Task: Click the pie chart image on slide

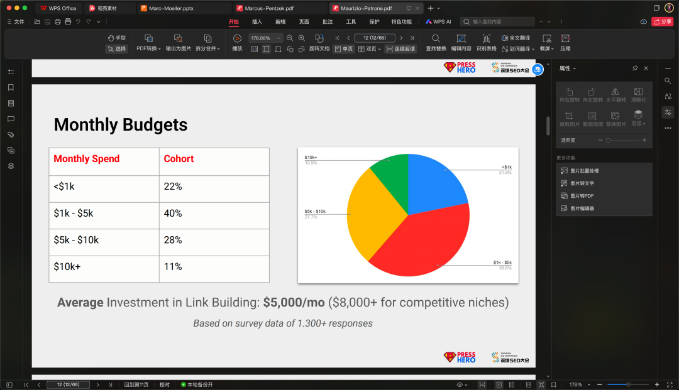Action: pos(408,215)
